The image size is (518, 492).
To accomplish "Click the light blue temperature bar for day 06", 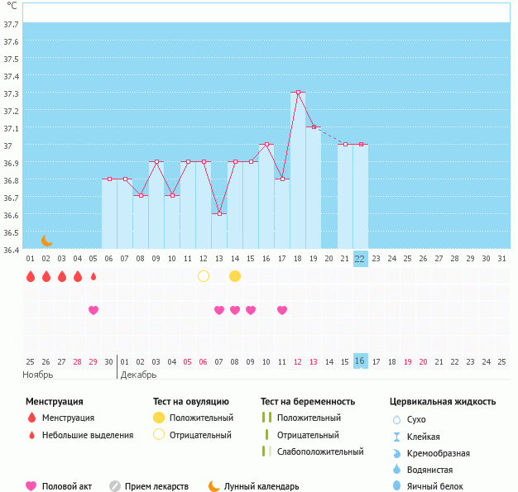I will click(x=109, y=215).
